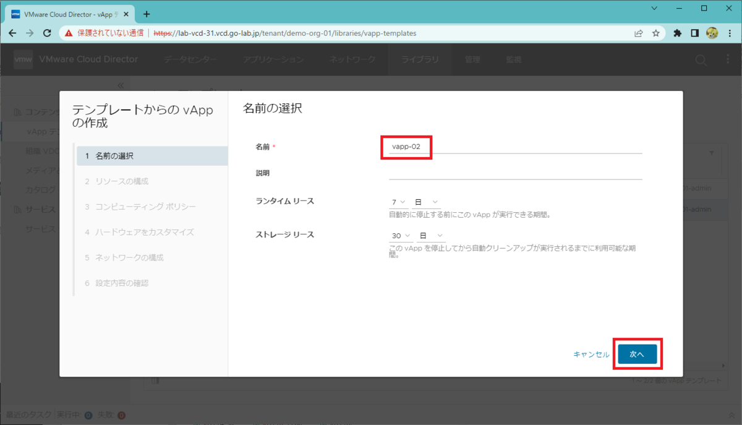742x425 pixels.
Task: Open the Cloud Director header kebab menu
Action: [x=727, y=59]
